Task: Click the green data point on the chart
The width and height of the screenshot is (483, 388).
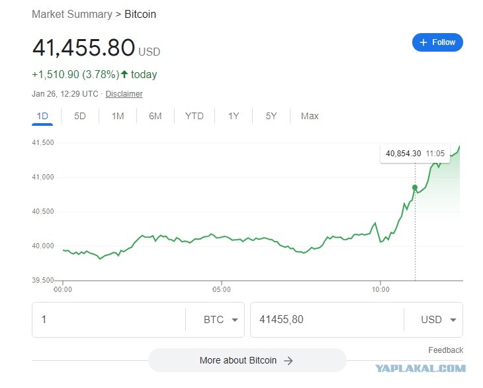Action: tap(415, 187)
